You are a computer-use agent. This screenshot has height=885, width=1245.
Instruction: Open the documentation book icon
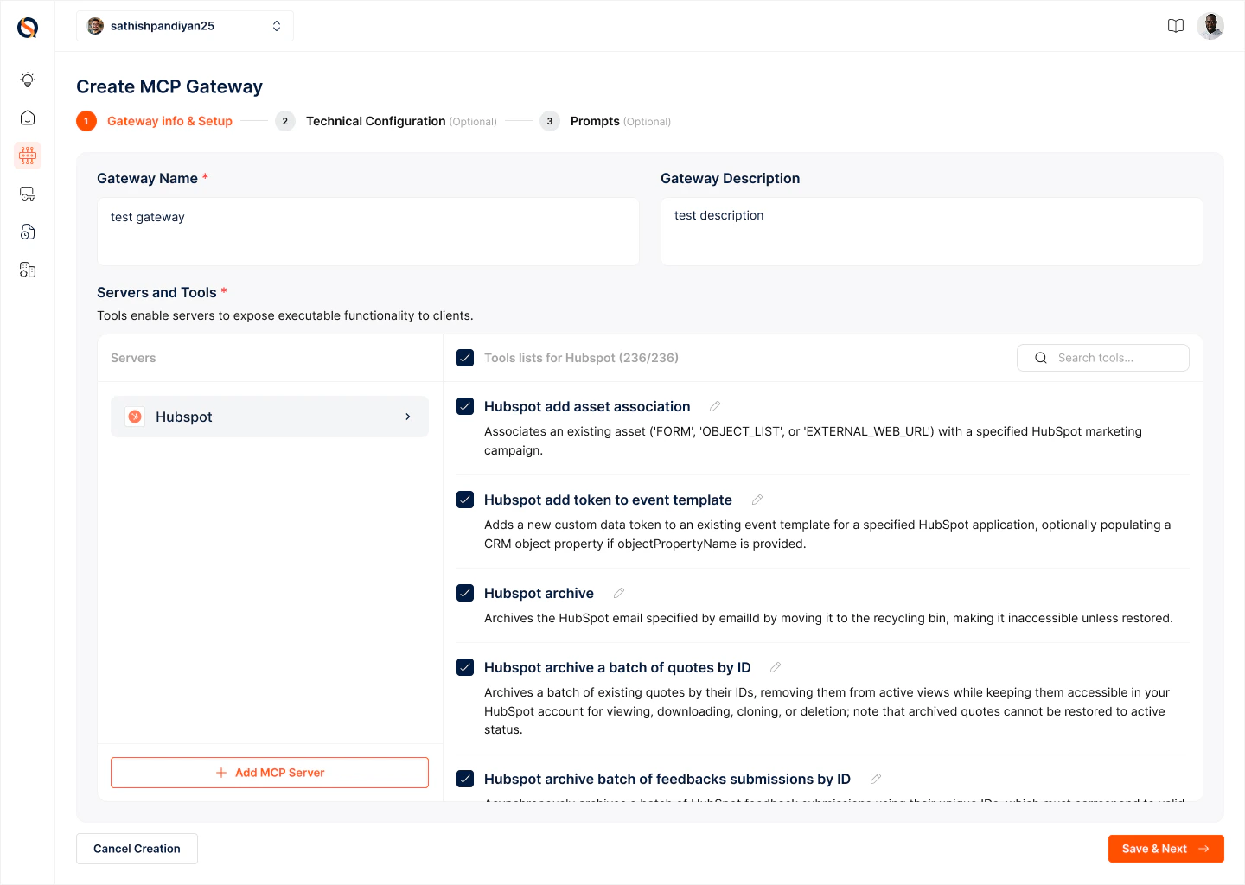(1176, 26)
